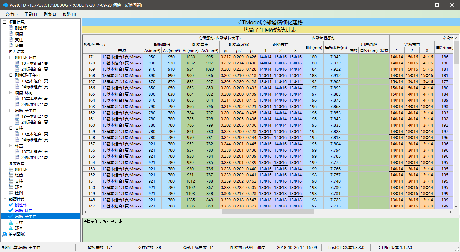Select the 刚性环 item under 配筋计算

click(x=21, y=205)
